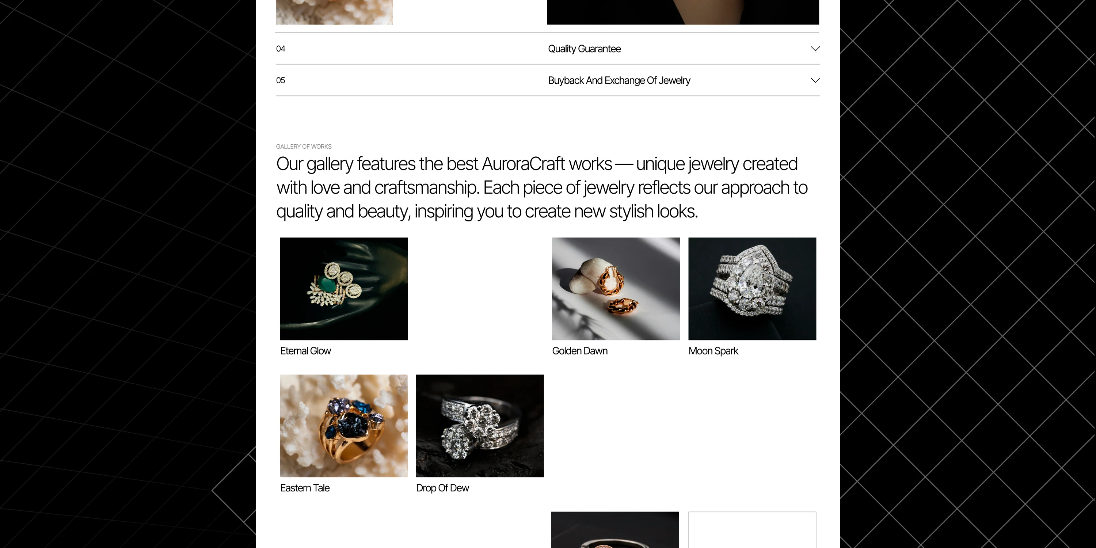Open the Drop Of Dew ring photo
This screenshot has height=548, width=1096.
pos(480,426)
